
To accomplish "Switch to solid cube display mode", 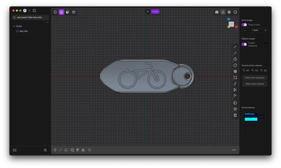I will pos(67,12).
